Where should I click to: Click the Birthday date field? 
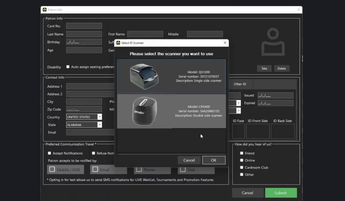(84, 42)
